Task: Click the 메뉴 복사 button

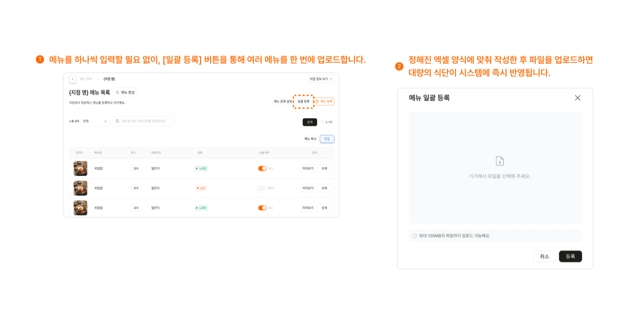Action: (x=310, y=139)
